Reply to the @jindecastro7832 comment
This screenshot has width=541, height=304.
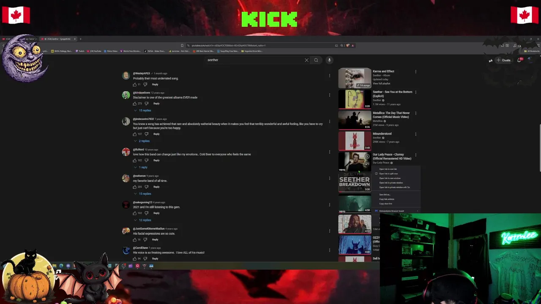click(x=156, y=134)
